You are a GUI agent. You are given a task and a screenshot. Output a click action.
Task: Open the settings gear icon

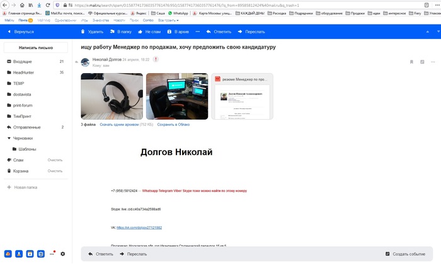tap(63, 254)
